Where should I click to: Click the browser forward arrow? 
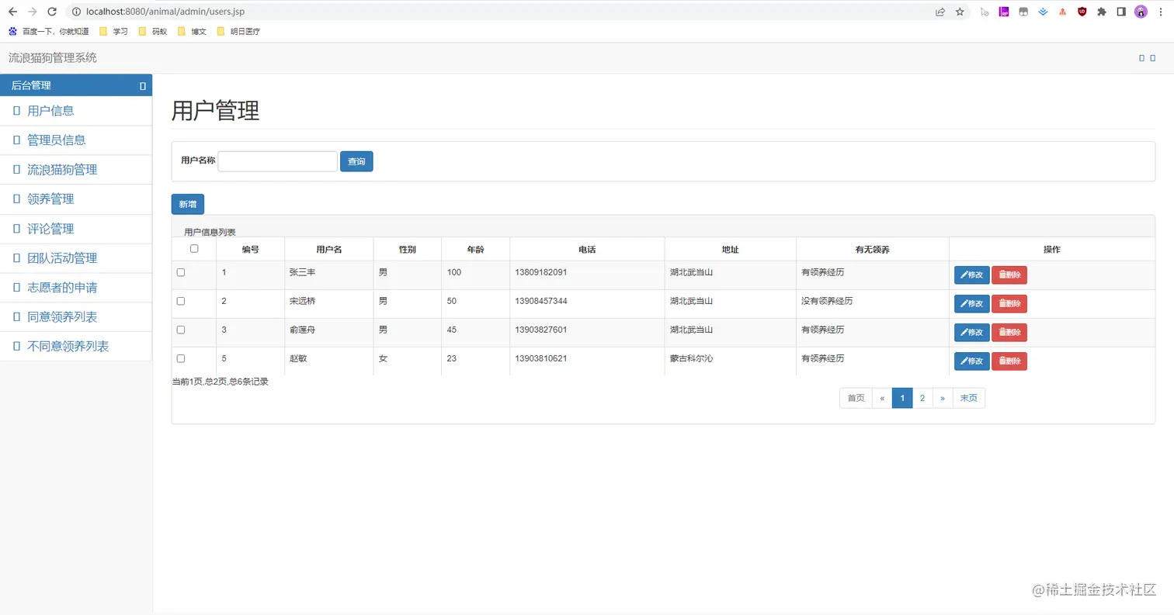click(x=32, y=12)
